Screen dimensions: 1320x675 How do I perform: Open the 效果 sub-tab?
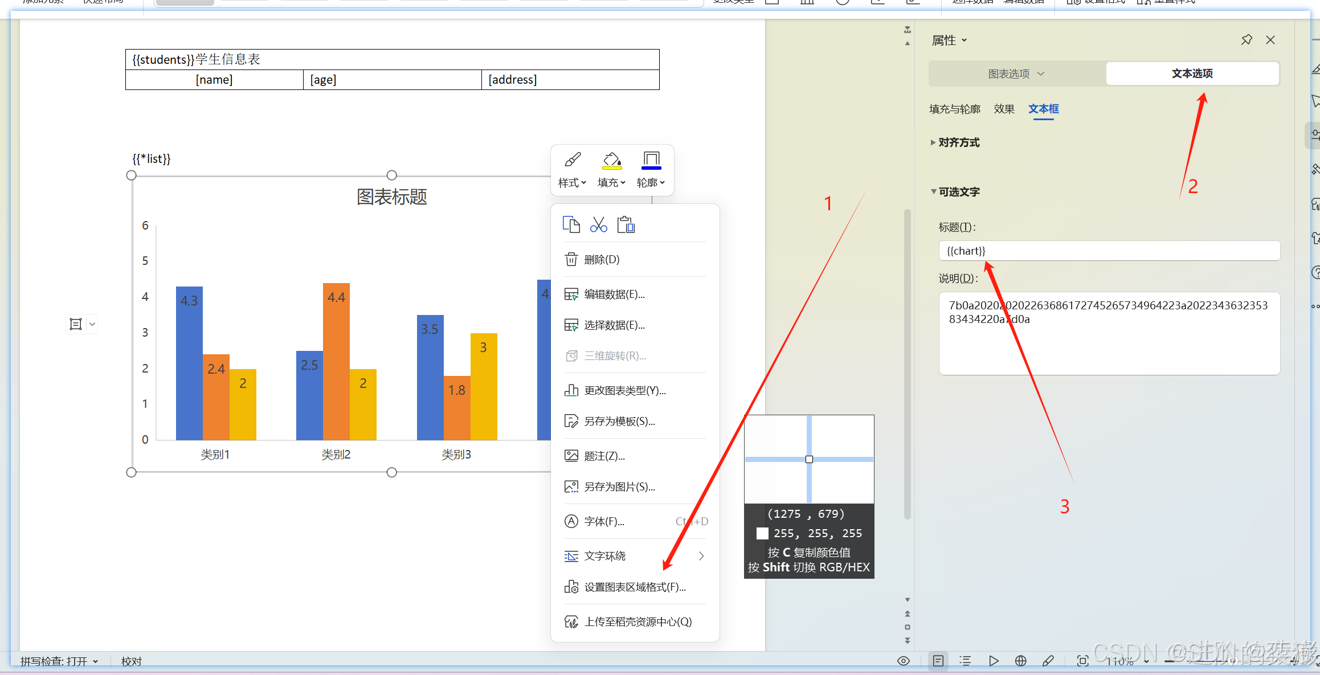[x=1004, y=109]
